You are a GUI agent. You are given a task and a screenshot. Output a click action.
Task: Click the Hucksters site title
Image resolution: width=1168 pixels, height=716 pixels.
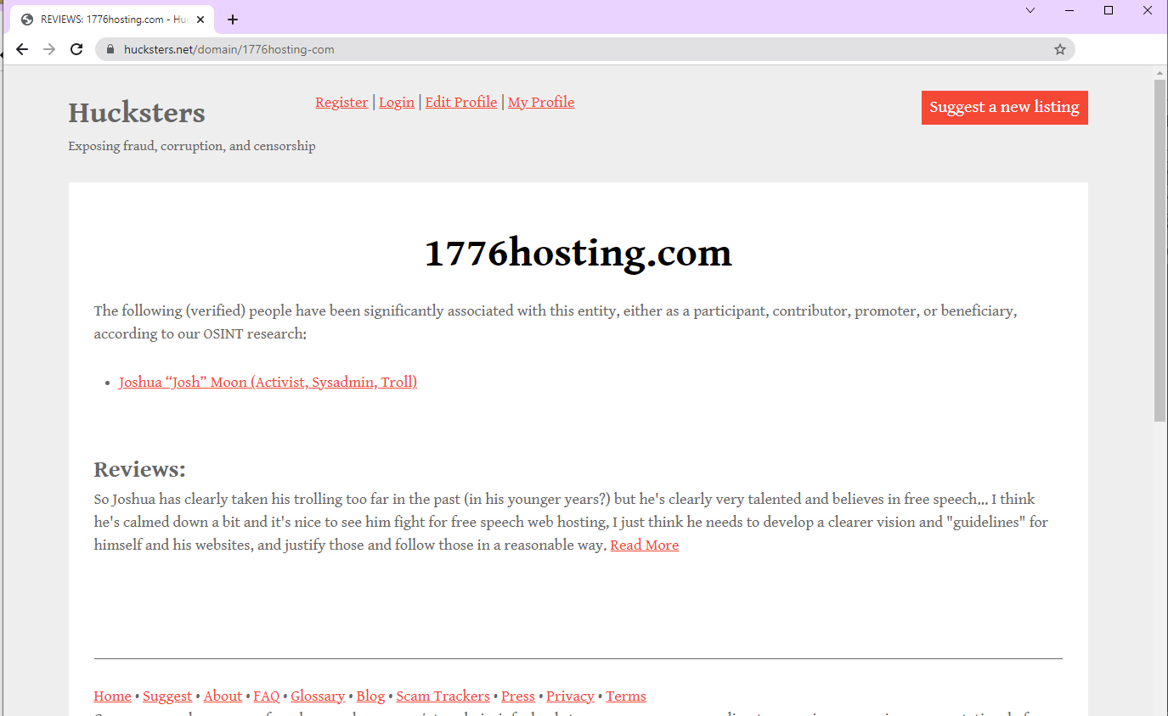tap(137, 113)
